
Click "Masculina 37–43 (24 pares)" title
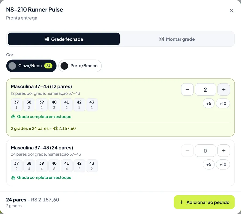coord(42,148)
